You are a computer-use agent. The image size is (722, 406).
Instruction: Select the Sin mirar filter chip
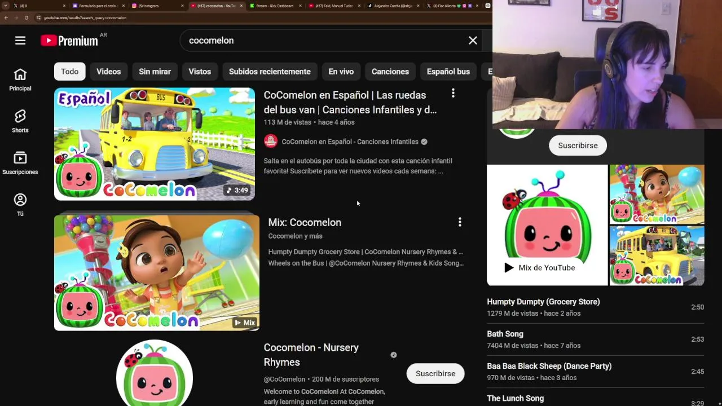[155, 72]
